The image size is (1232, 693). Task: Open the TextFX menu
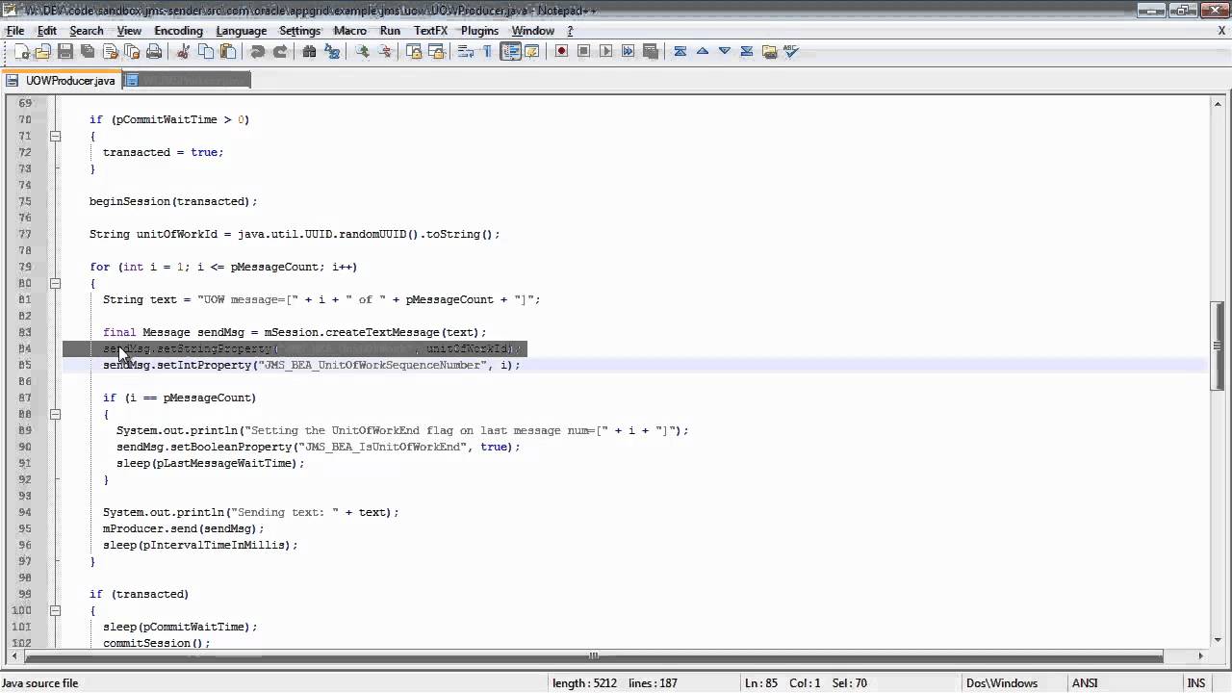pyautogui.click(x=430, y=31)
